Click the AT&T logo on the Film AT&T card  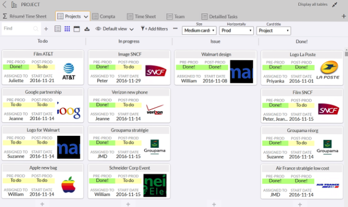coord(69,72)
